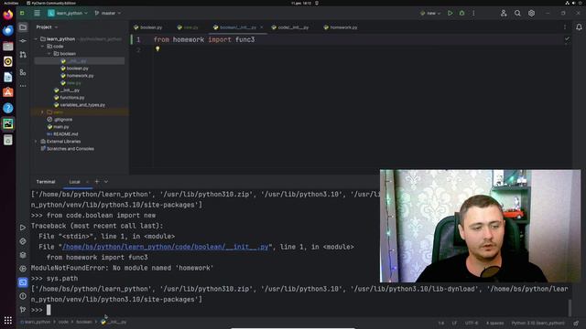Select homework.py in project tree
This screenshot has width=586, height=329.
point(80,76)
